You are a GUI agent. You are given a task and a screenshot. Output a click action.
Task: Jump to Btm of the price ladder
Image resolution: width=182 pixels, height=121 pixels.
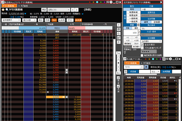[118, 73]
